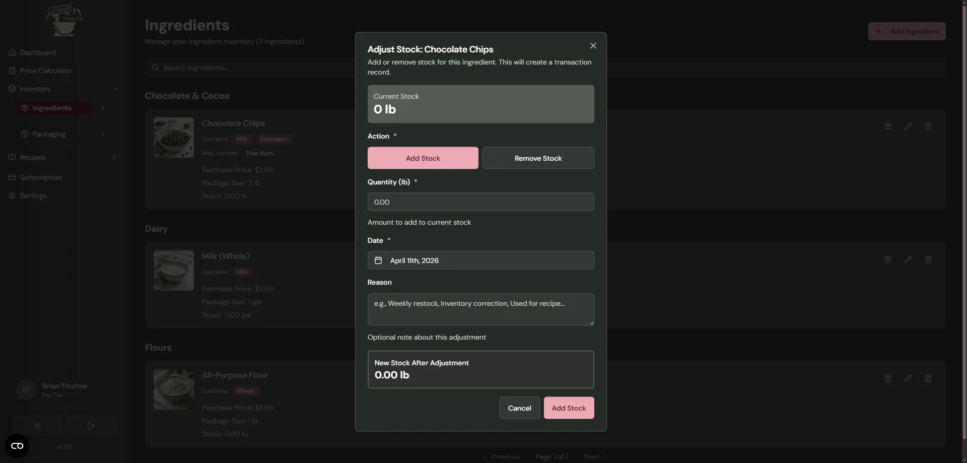Open the Recipes book icon in sidebar
This screenshot has width=967, height=463.
(11, 157)
